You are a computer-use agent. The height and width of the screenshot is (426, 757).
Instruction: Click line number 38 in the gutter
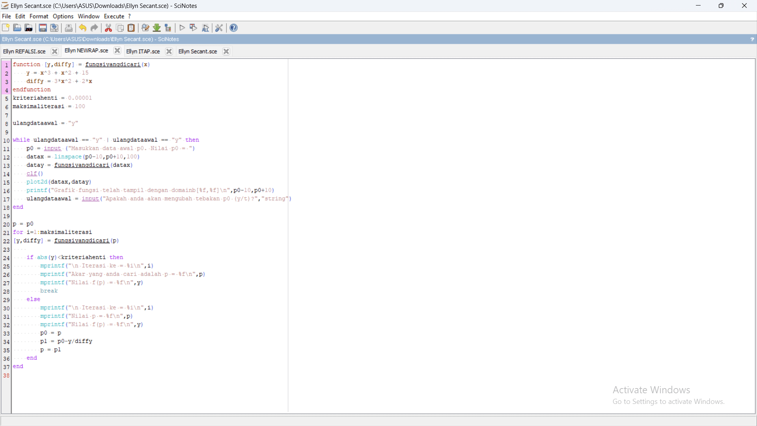coord(6,376)
